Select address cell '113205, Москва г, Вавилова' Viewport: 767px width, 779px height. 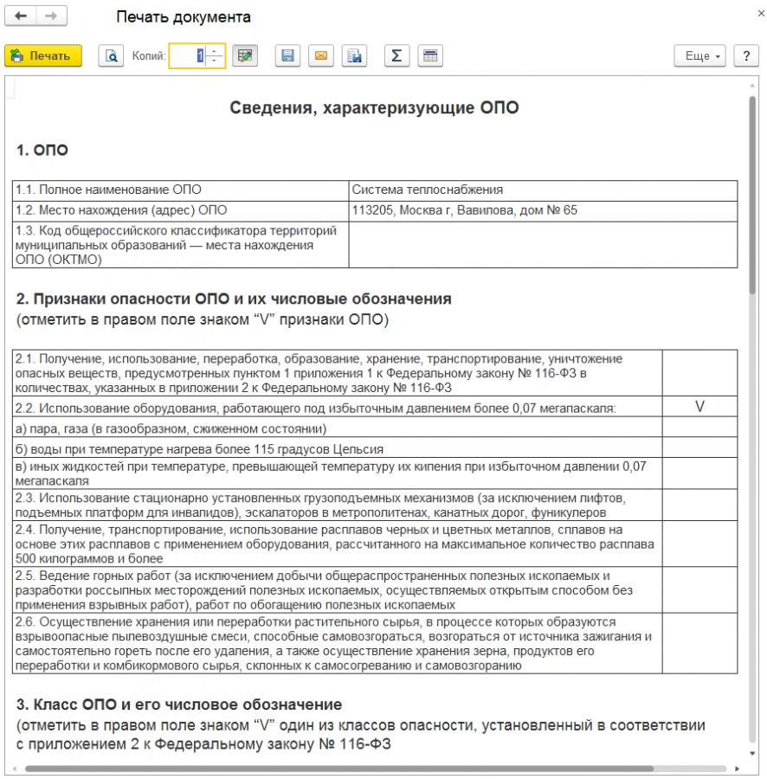pyautogui.click(x=543, y=211)
